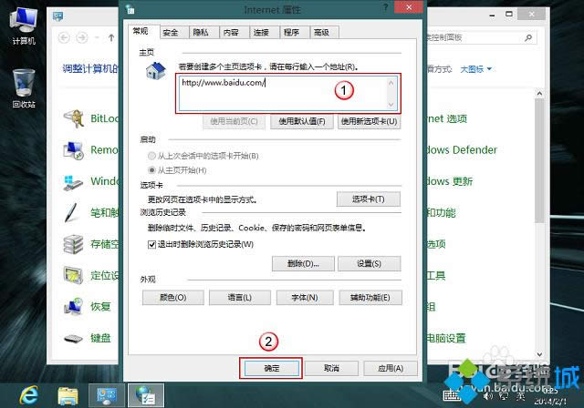Open Windows 更新 link in Control Panel

tap(450, 181)
